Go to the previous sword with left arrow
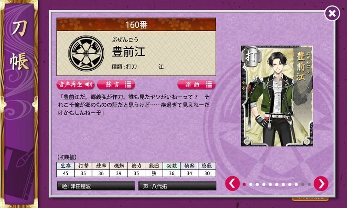The width and height of the screenshot is (347, 208). [232, 183]
